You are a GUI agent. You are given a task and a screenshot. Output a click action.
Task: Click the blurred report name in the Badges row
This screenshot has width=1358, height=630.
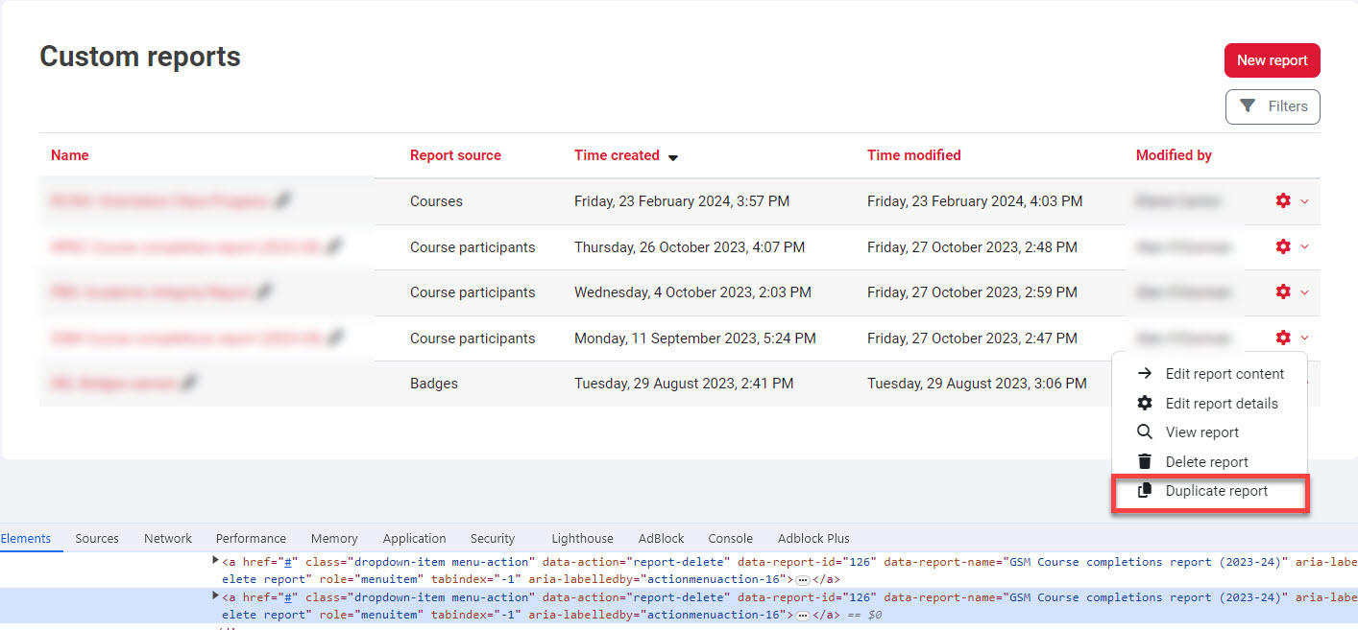(112, 384)
